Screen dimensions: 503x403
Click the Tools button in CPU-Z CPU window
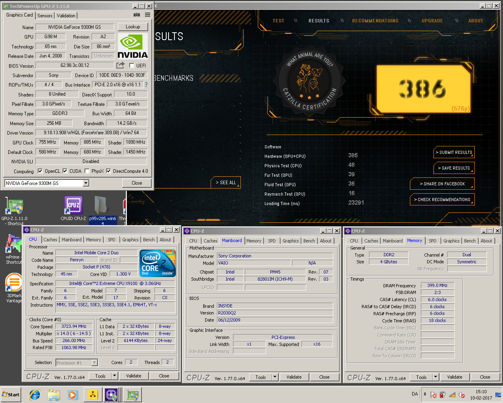101,376
